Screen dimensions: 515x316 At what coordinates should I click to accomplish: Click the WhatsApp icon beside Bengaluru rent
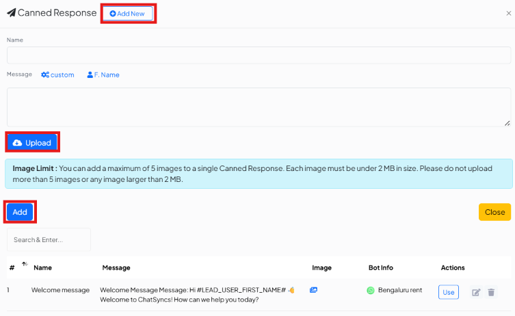coord(371,291)
